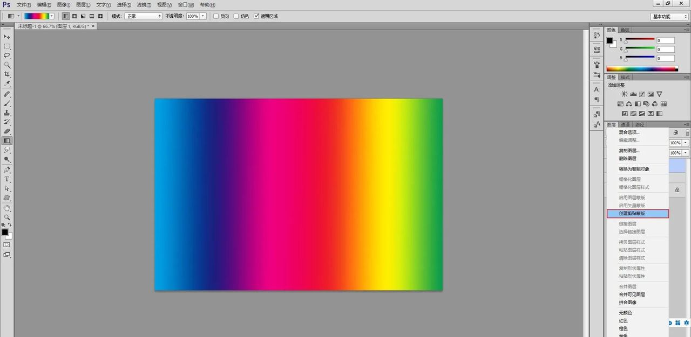The image size is (691, 337).
Task: Open the gradient picker dropdown arrow
Action: click(52, 16)
